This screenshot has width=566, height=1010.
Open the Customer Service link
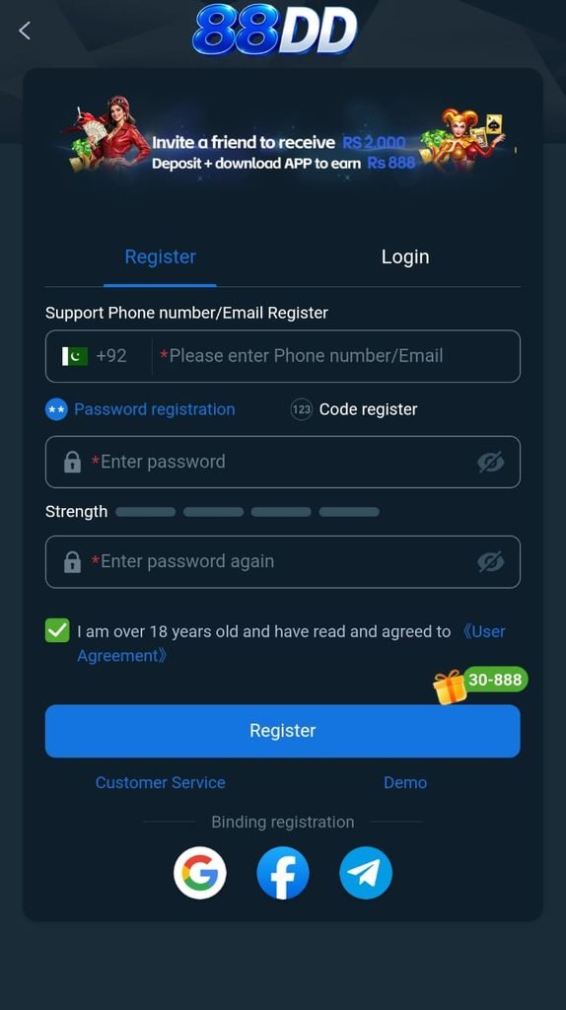point(161,782)
